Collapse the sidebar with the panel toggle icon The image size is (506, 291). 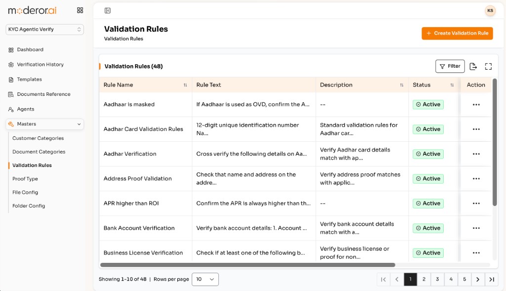point(107,11)
